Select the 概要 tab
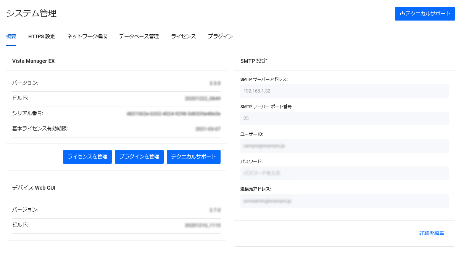 11,36
